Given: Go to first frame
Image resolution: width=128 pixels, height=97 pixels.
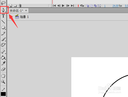Looking at the screenshot, I should pos(54,6).
